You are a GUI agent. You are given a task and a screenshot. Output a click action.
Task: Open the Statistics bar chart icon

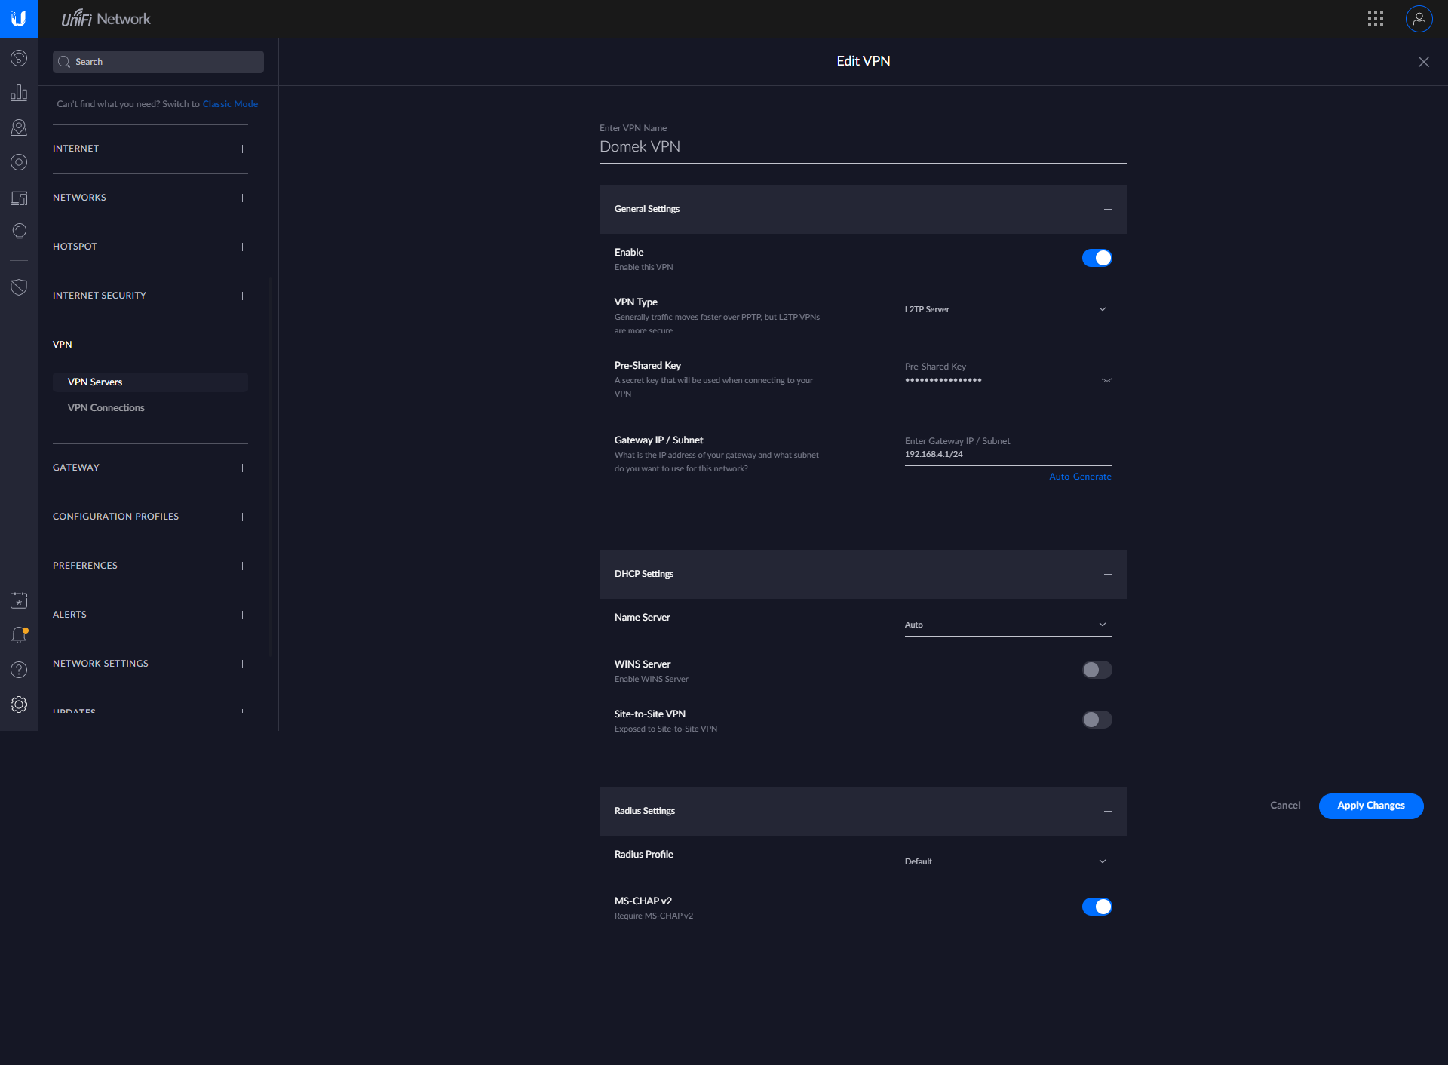point(19,93)
